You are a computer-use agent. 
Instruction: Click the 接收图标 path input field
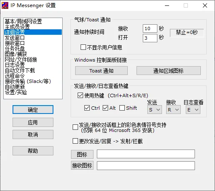(146, 166)
